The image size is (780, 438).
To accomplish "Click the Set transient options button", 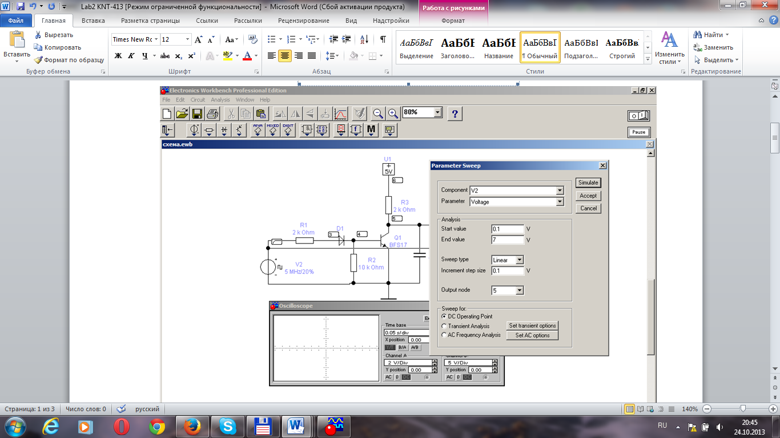I will (x=532, y=326).
